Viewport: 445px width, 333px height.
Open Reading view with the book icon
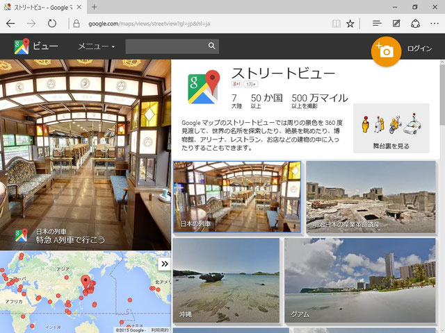[x=336, y=24]
